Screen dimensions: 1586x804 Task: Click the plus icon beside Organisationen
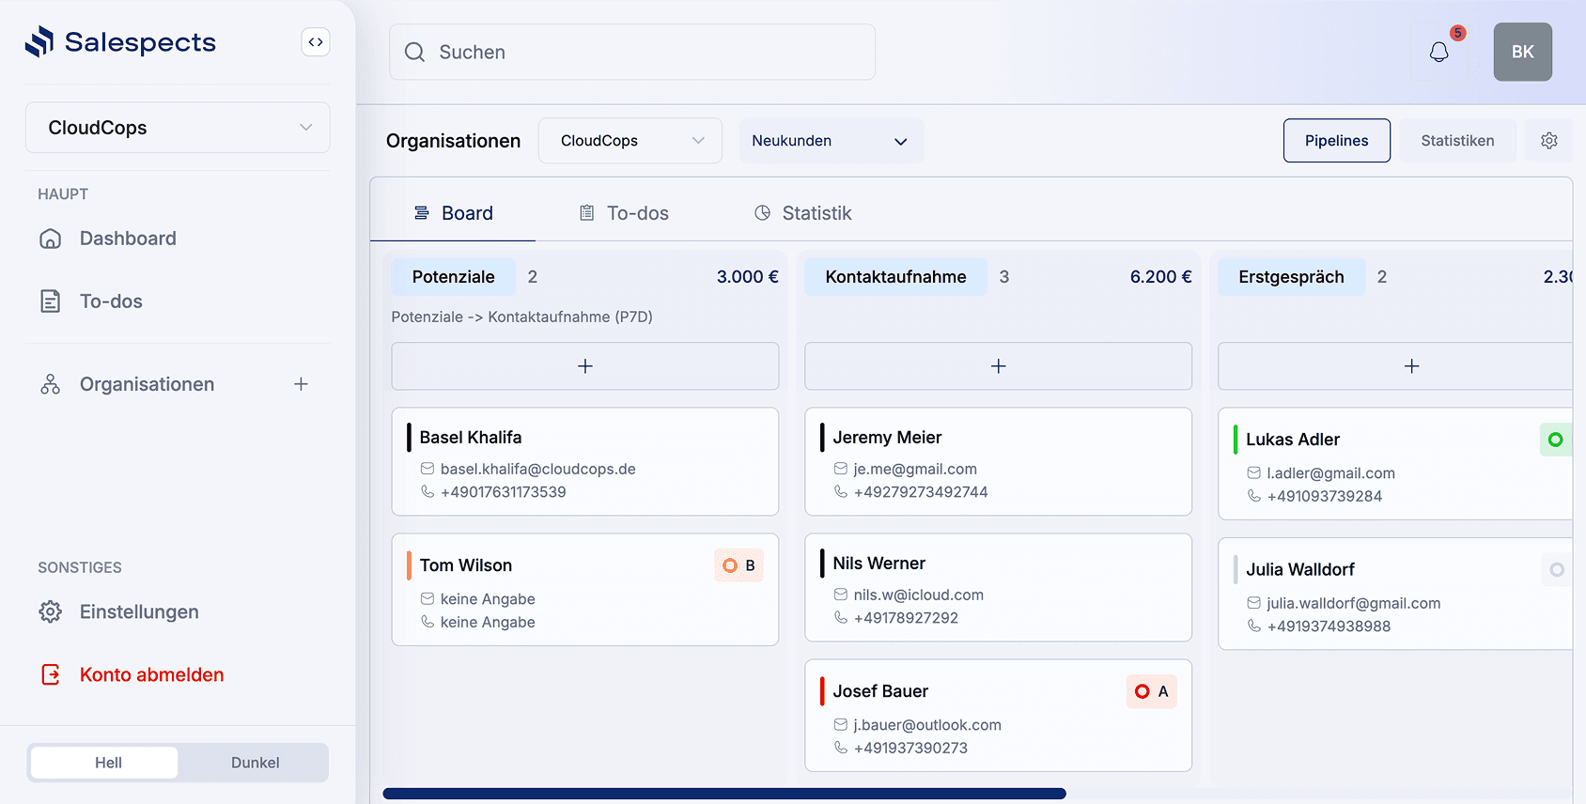point(301,384)
